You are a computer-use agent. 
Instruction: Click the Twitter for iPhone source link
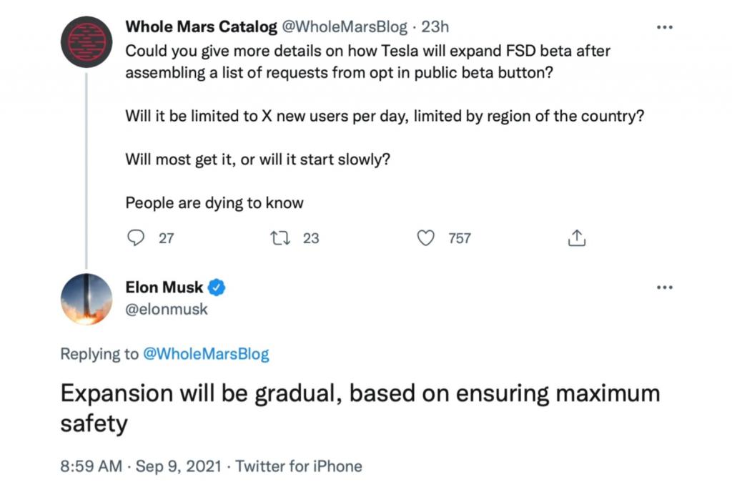click(x=299, y=466)
